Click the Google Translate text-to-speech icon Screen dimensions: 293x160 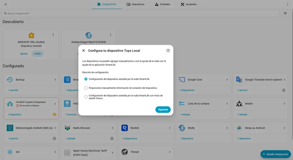pos(239,80)
